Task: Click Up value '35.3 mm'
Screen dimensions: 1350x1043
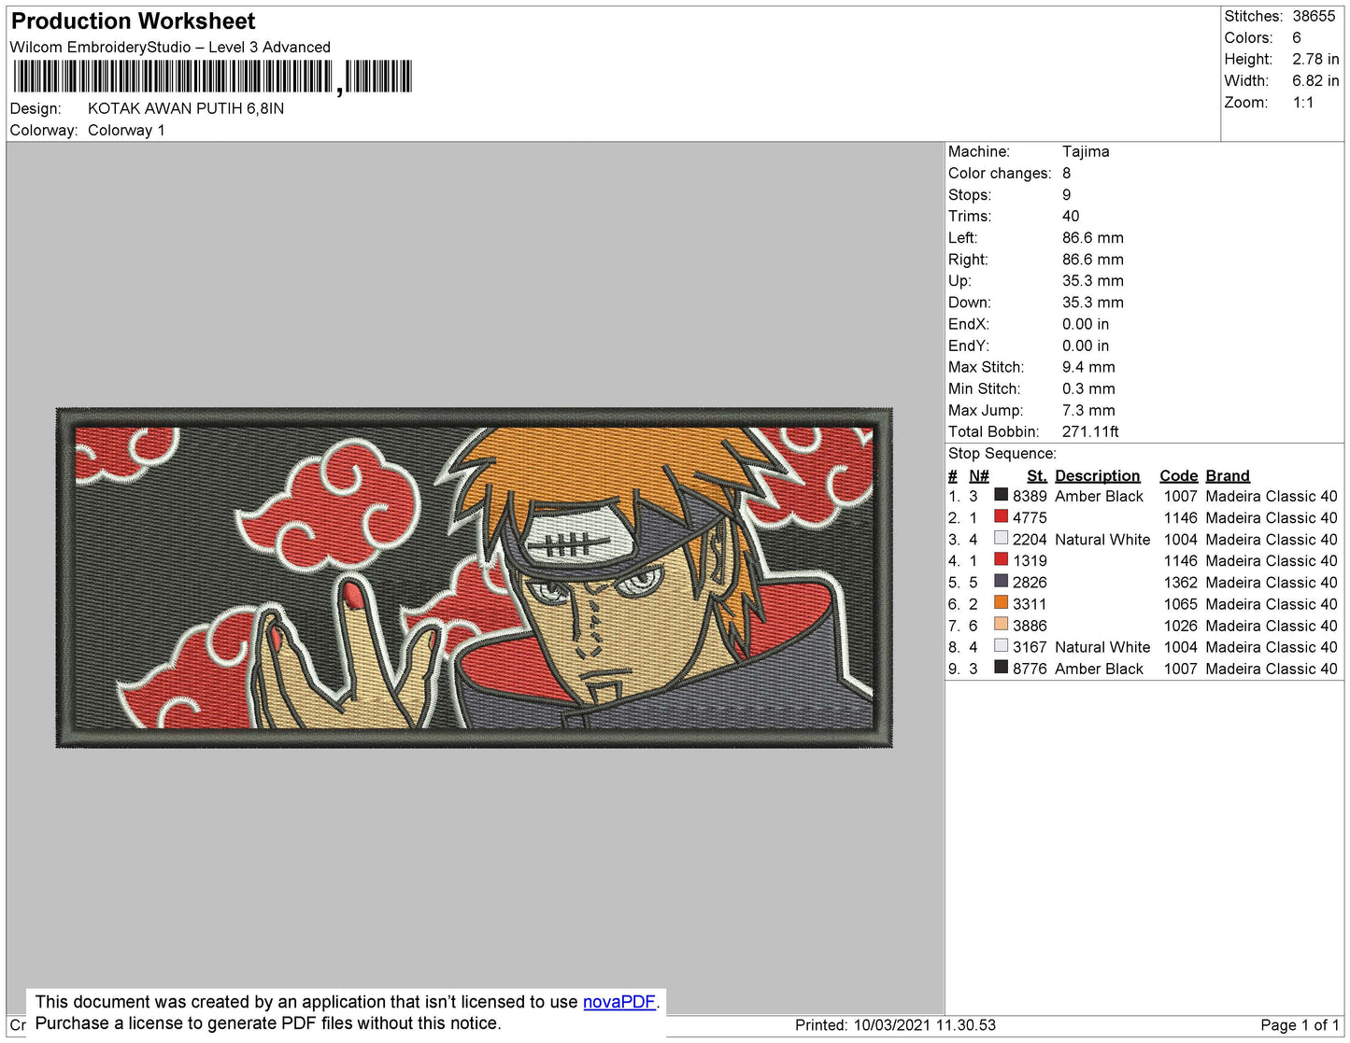Action: pos(1093,280)
